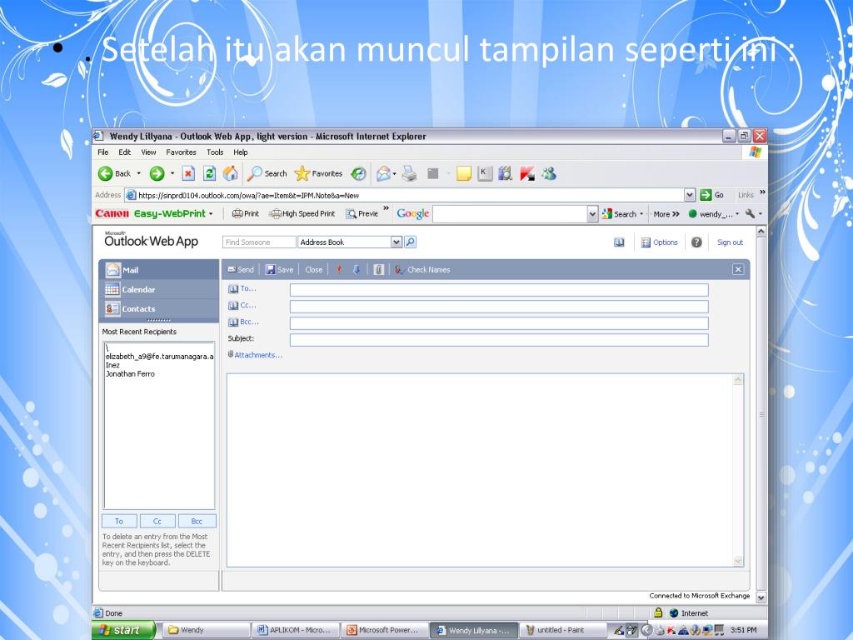Open the File menu

coord(102,152)
